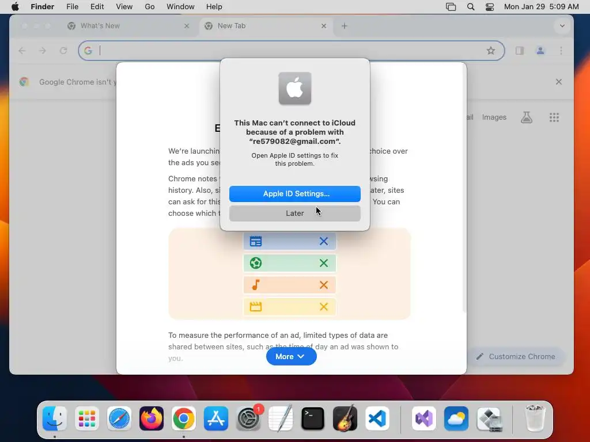
Task: Open Stage Manager from the menu bar
Action: point(451,7)
